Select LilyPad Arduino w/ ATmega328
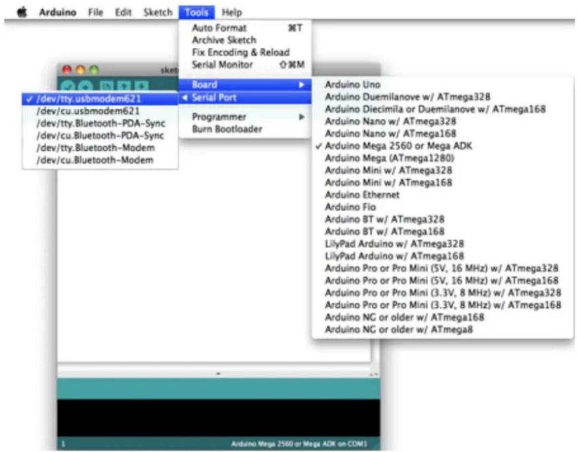The width and height of the screenshot is (577, 452). [443, 243]
